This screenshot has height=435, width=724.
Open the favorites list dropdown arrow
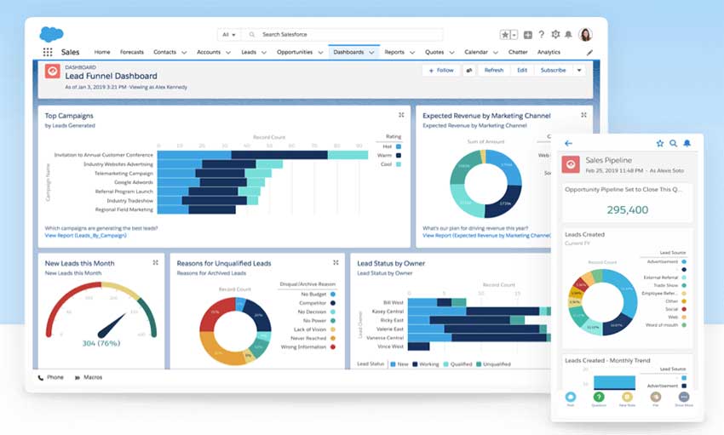(514, 35)
